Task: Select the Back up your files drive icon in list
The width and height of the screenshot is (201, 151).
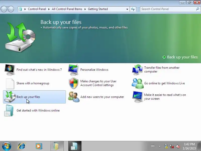Action: 10,97
